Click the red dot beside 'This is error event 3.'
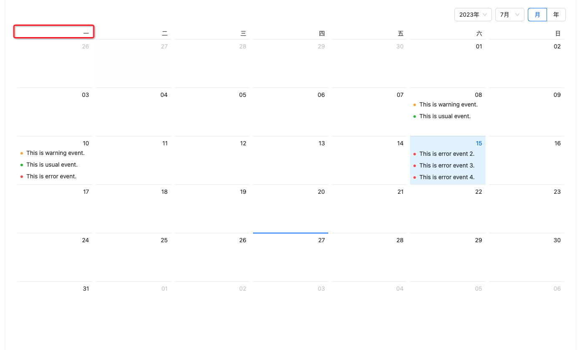The width and height of the screenshot is (580, 350). tap(414, 165)
